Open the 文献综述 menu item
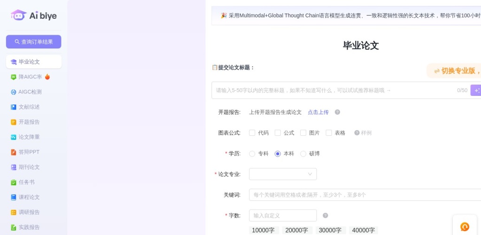The width and height of the screenshot is (481, 235). (x=29, y=107)
